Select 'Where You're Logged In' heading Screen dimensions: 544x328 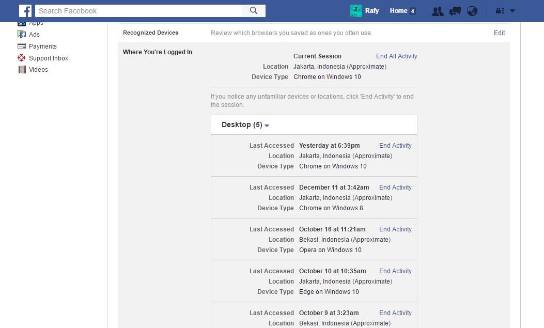coord(158,52)
